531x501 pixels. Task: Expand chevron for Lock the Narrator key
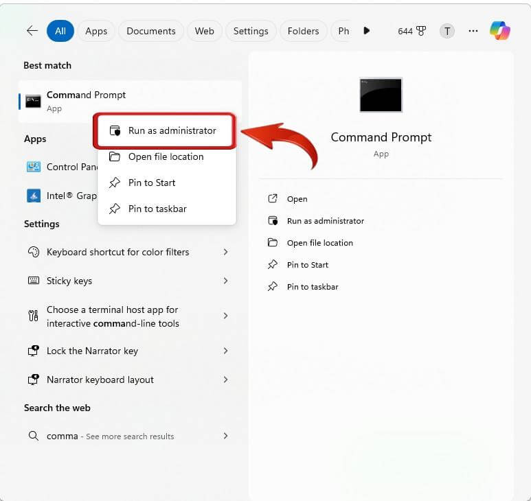(225, 351)
